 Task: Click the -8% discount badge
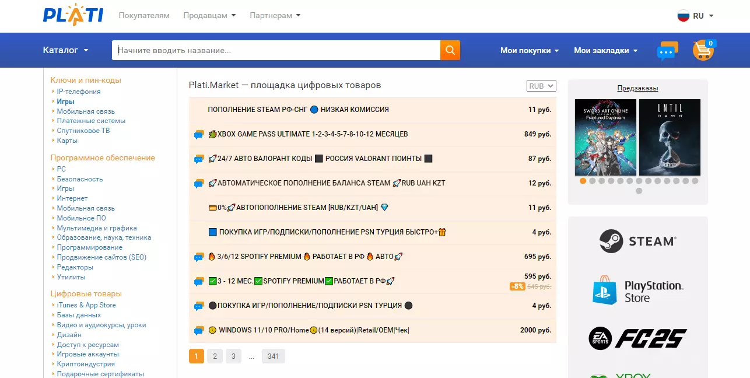(x=517, y=286)
